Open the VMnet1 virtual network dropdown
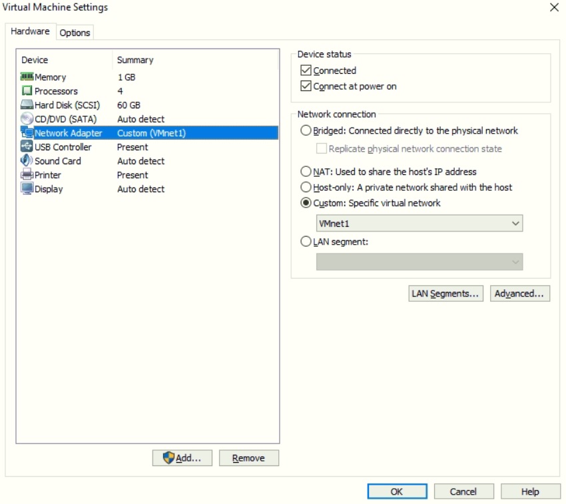The height and width of the screenshot is (504, 566). (x=515, y=223)
